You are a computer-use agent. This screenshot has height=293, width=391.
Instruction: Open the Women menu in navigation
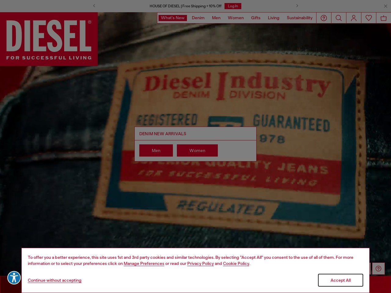coord(236,18)
